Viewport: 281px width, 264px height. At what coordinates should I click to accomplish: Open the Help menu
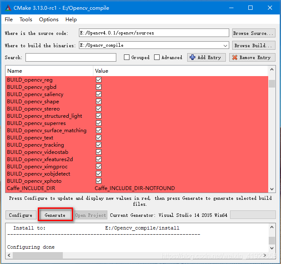(x=71, y=20)
